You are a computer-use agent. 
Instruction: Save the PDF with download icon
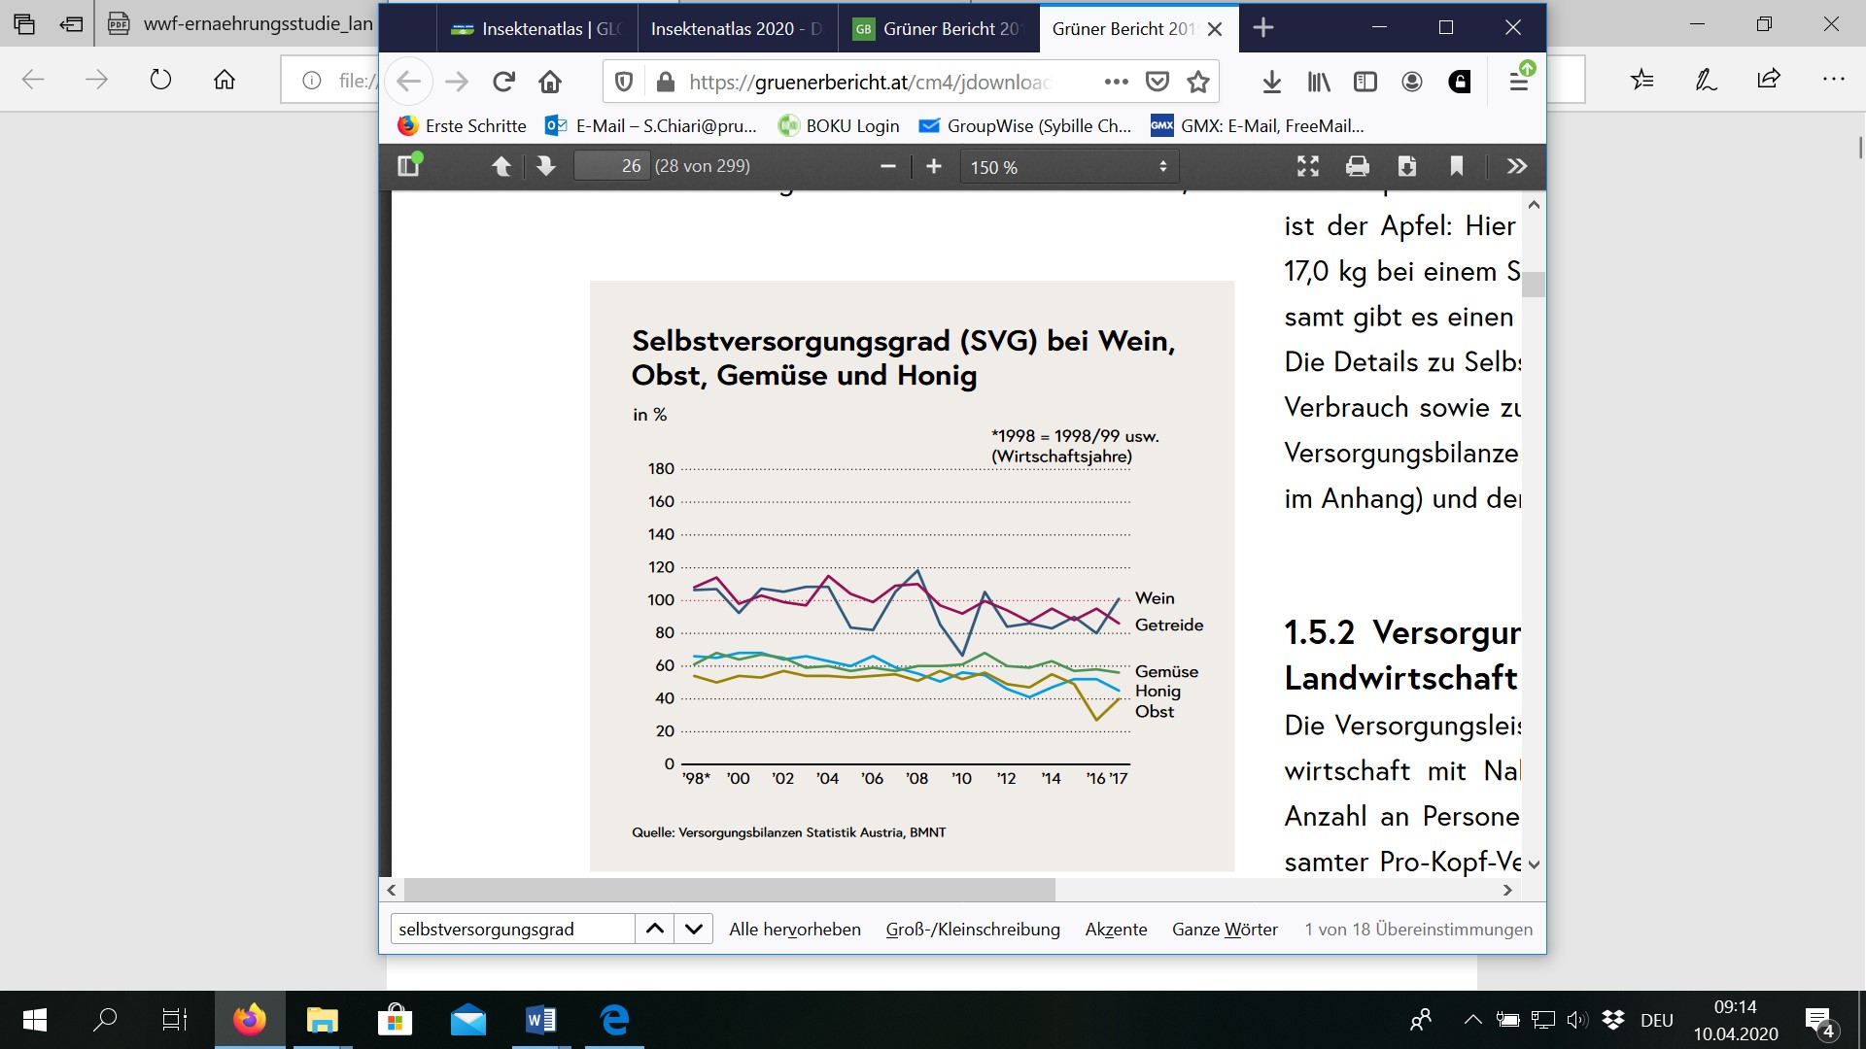coord(1406,166)
